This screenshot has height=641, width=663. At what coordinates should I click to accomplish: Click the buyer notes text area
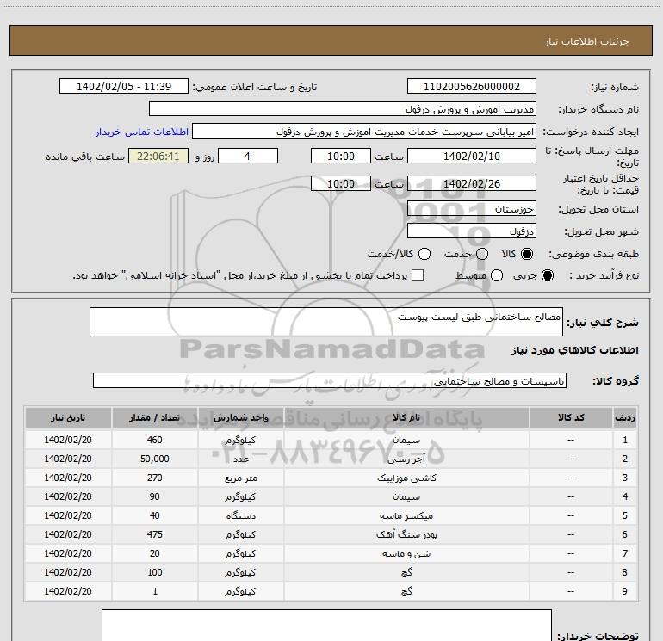coord(326,626)
